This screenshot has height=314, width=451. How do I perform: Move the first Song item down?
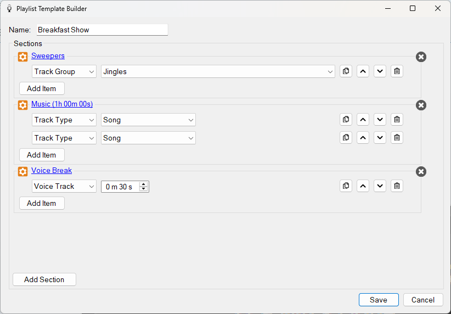click(x=380, y=120)
